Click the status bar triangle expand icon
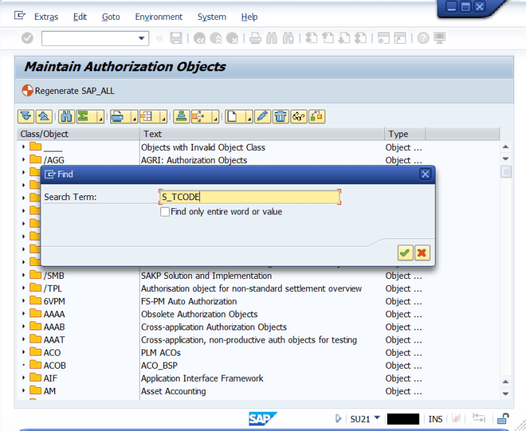The height and width of the screenshot is (431, 526). (338, 418)
